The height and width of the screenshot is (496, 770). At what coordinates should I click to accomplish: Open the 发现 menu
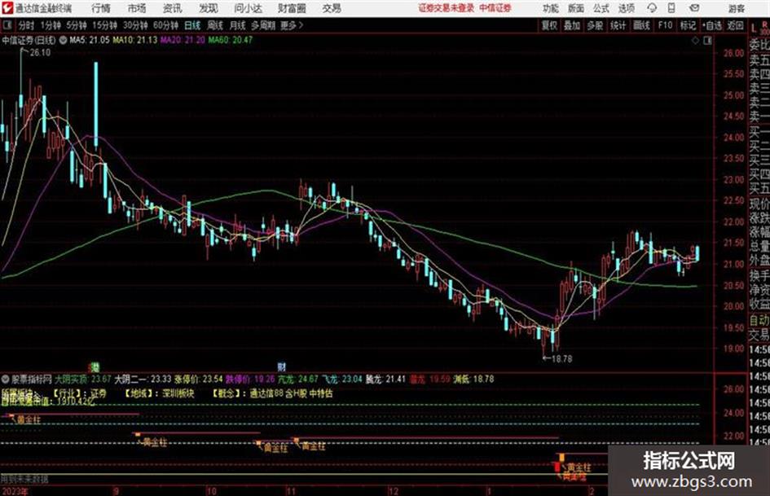pos(209,8)
